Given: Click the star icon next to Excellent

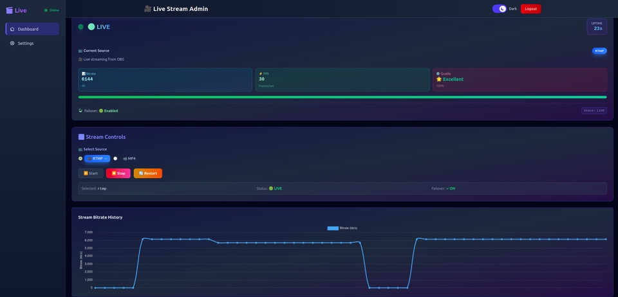Looking at the screenshot, I should (x=439, y=79).
